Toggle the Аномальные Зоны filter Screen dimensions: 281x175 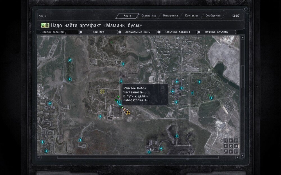(138, 32)
